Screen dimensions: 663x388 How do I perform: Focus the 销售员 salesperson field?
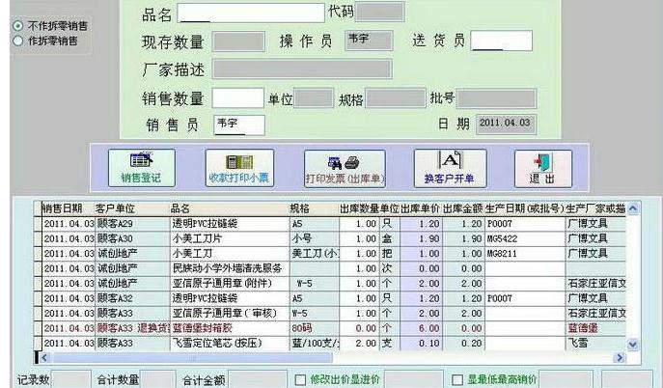click(x=239, y=125)
